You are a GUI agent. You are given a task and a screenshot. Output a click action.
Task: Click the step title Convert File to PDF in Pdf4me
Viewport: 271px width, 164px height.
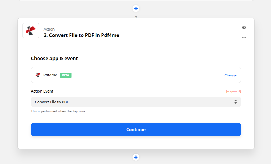(x=81, y=35)
